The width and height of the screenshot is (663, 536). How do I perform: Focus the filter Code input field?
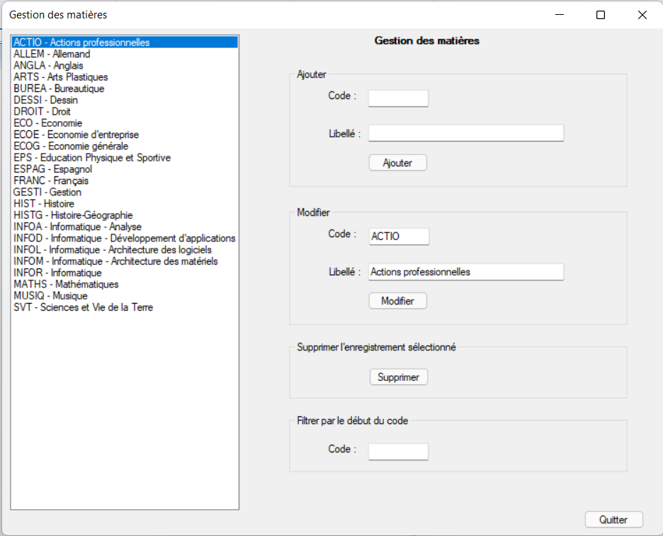[398, 451]
